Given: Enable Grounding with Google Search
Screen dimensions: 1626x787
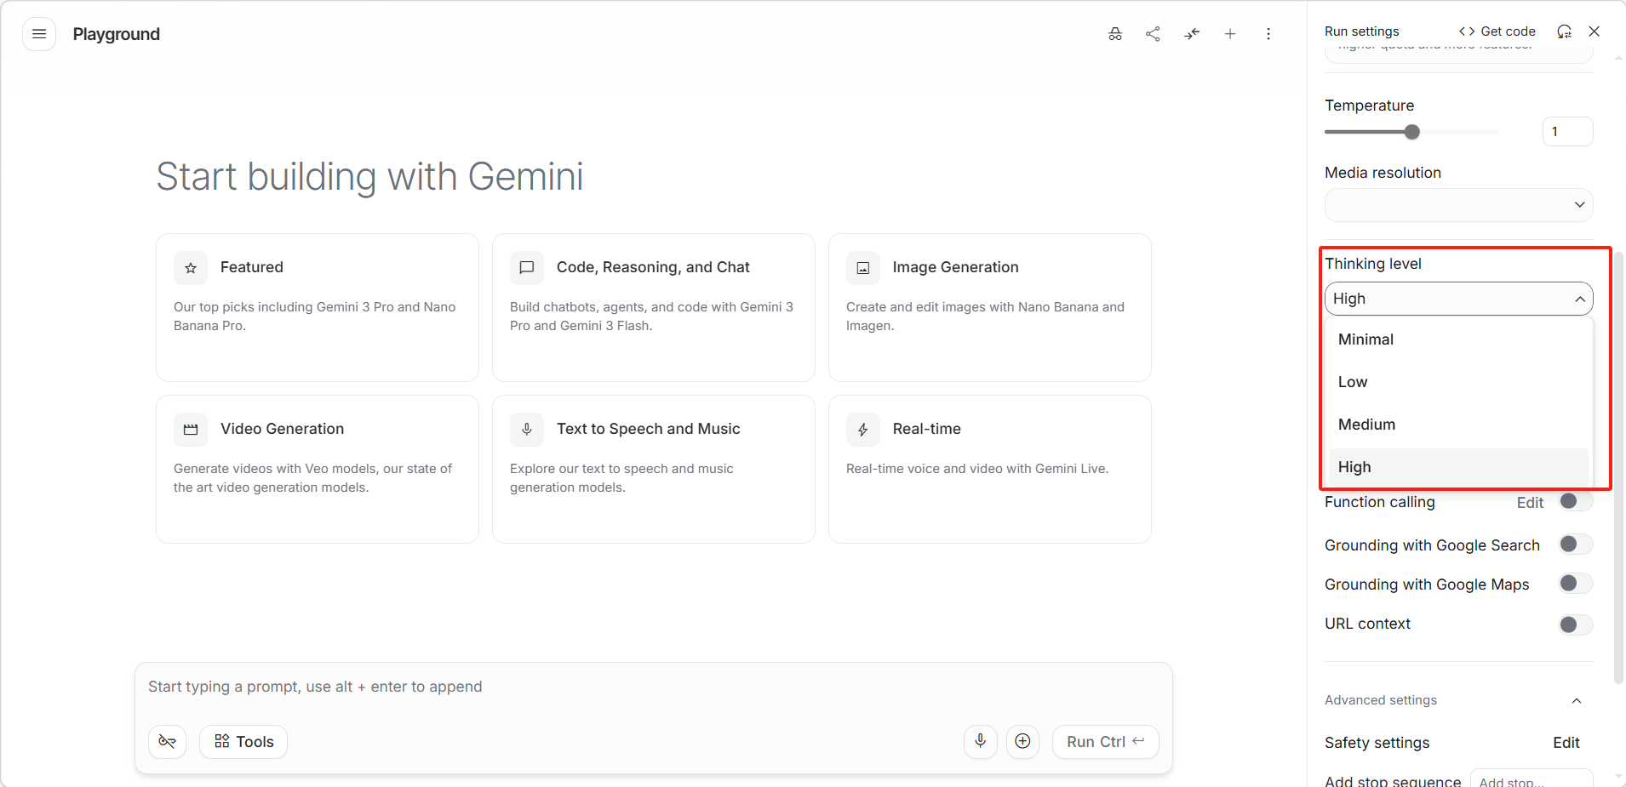Looking at the screenshot, I should pos(1576,544).
